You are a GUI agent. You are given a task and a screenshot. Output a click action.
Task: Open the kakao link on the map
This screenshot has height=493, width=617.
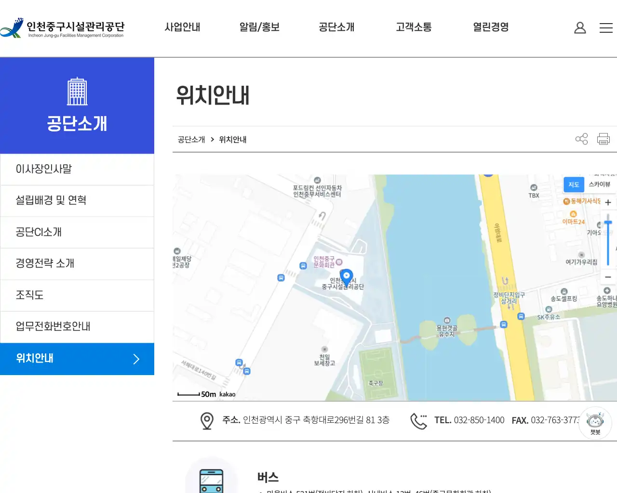(x=228, y=394)
